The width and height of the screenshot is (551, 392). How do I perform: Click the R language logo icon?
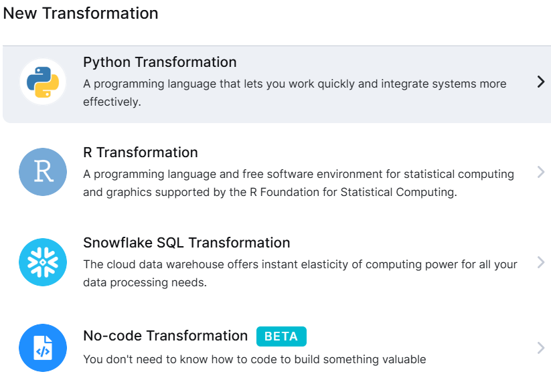pyautogui.click(x=43, y=172)
